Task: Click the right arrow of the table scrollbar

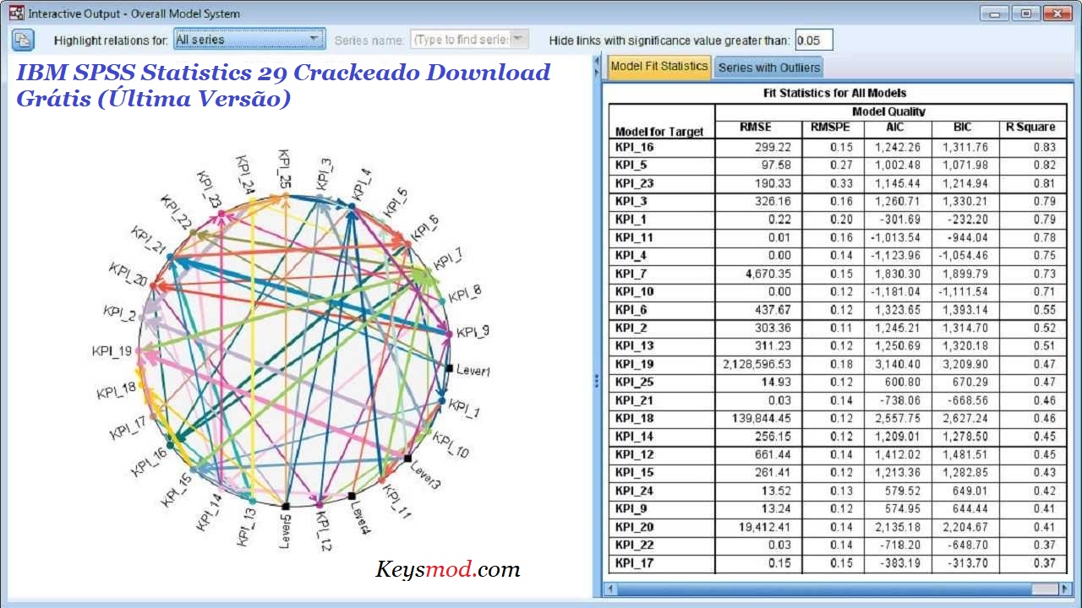Action: [1067, 589]
